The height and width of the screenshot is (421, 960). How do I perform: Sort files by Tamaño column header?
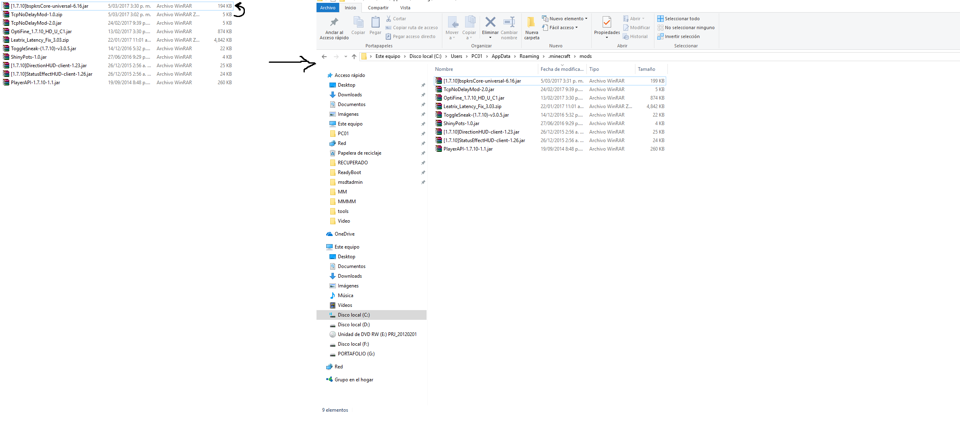(x=646, y=69)
